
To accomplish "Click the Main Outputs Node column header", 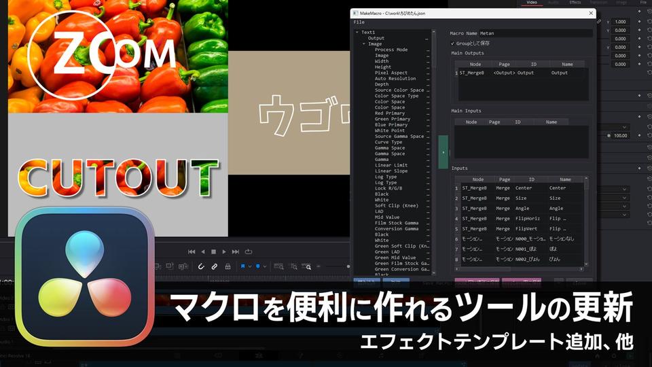I will point(475,64).
